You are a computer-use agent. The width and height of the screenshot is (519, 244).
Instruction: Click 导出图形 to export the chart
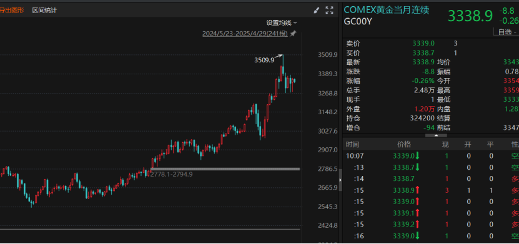12,10
